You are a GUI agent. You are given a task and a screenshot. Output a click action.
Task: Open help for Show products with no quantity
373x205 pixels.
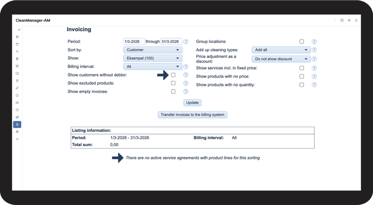coord(314,85)
